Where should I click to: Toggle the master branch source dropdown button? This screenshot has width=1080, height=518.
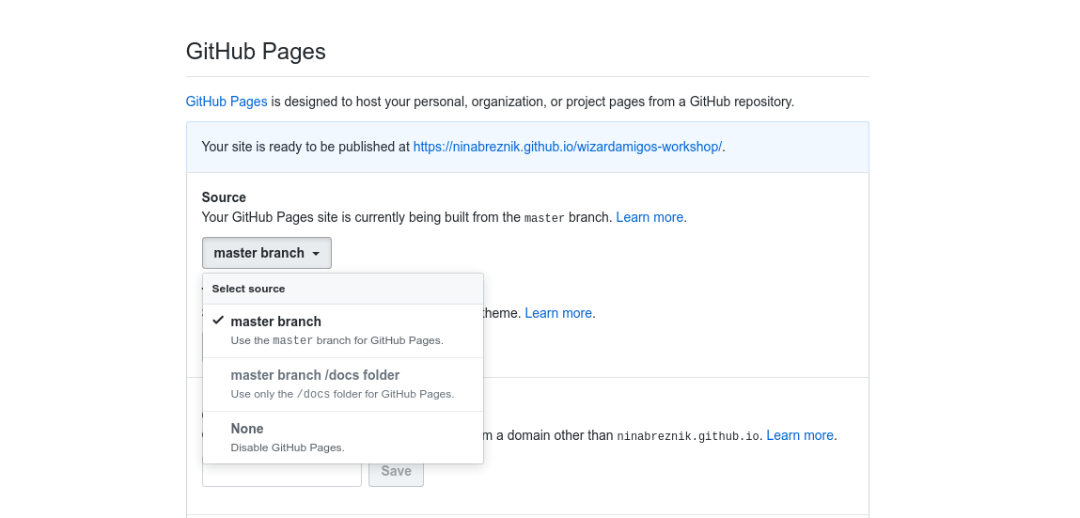tap(267, 253)
